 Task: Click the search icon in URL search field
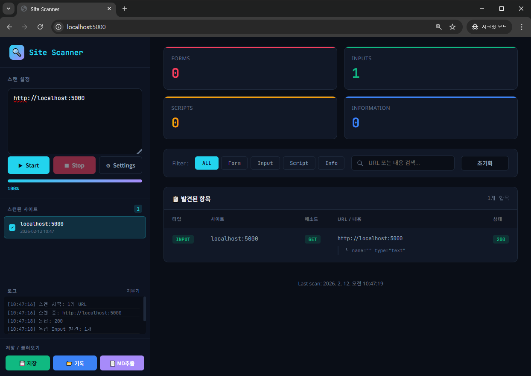pos(360,163)
